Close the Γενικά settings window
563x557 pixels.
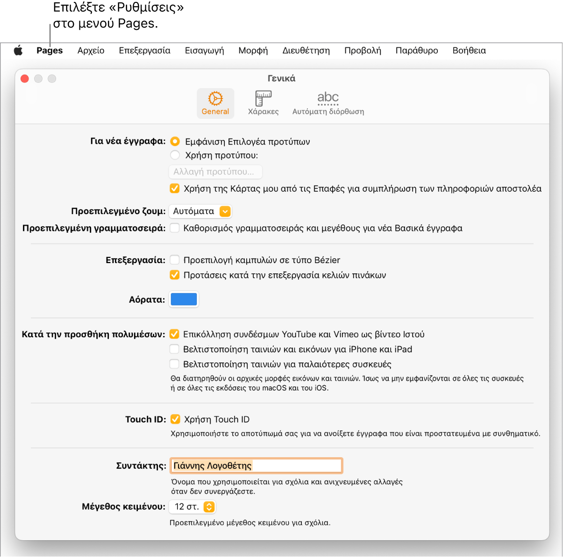[x=25, y=79]
